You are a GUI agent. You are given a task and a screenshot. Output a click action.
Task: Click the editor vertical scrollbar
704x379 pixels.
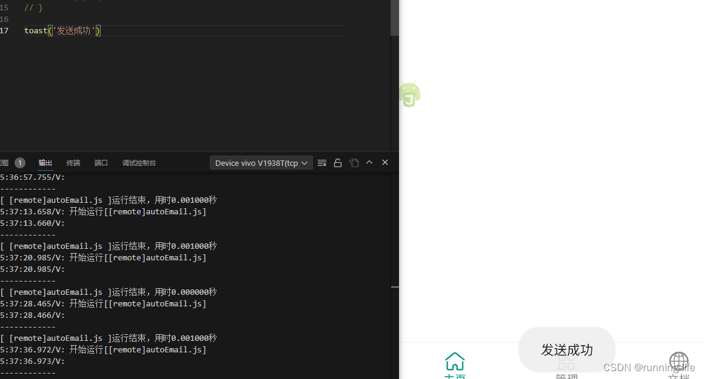(x=394, y=18)
